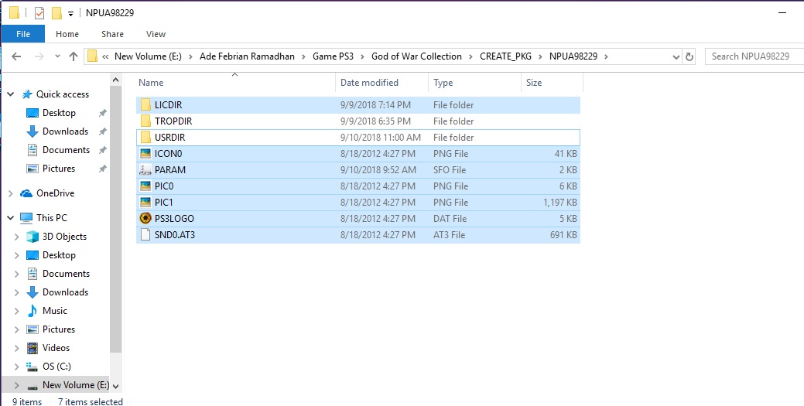Go up one level with the up arrow
Image resolution: width=804 pixels, height=406 pixels.
point(74,56)
